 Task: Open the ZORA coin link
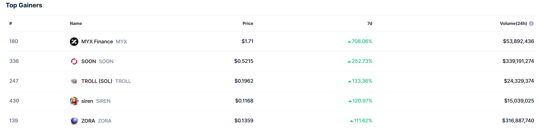88,121
